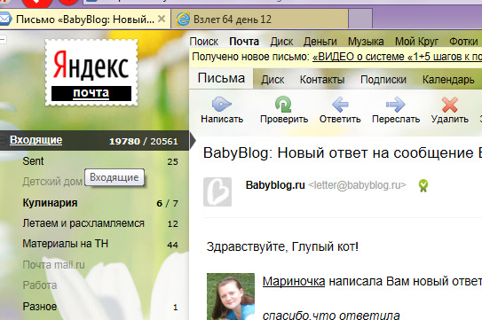Click the Babyblog.ru sender name
The width and height of the screenshot is (482, 320).
click(275, 185)
